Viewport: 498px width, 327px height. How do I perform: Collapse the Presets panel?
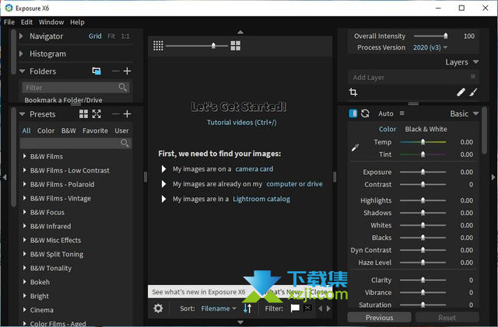click(x=22, y=114)
